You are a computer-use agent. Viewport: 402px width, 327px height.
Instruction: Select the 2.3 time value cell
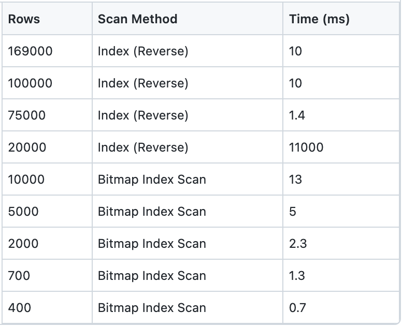point(341,243)
